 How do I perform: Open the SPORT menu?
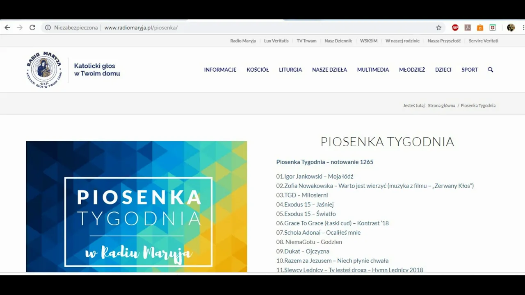coord(470,70)
